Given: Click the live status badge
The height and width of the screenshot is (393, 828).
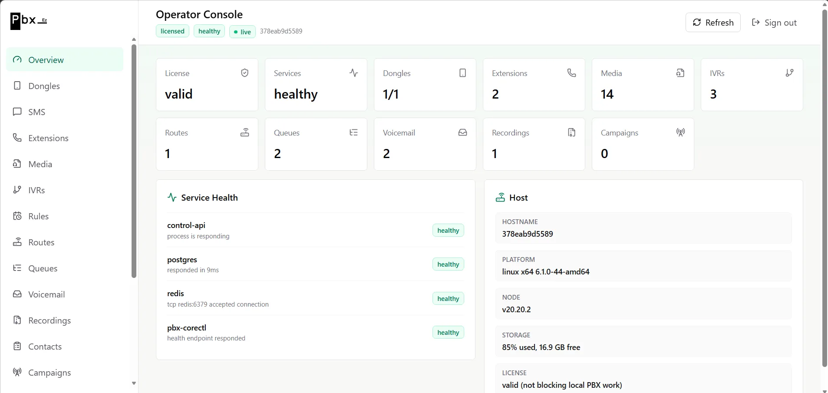Looking at the screenshot, I should pos(242,32).
